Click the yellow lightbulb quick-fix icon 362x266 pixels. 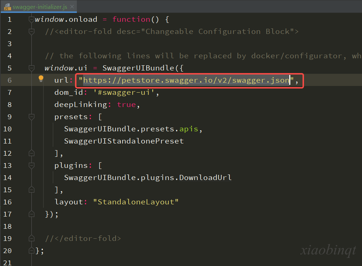tap(41, 79)
